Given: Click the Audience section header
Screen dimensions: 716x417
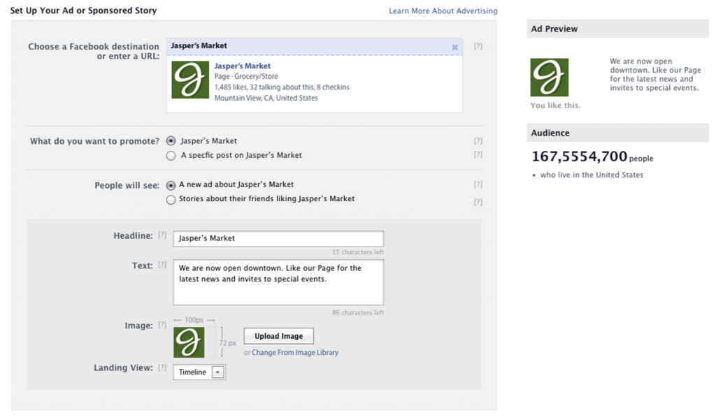Looking at the screenshot, I should [x=618, y=133].
